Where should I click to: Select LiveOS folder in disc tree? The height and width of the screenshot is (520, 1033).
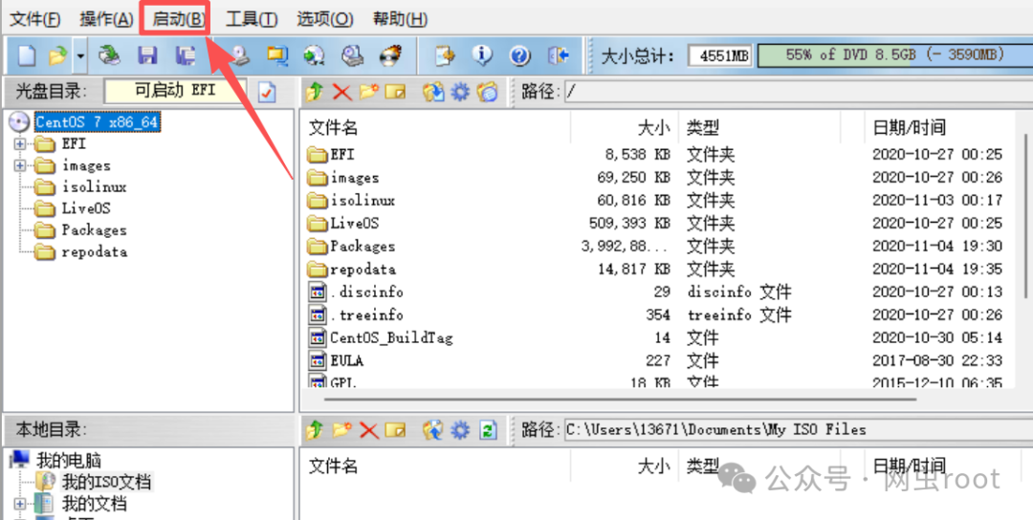[86, 208]
